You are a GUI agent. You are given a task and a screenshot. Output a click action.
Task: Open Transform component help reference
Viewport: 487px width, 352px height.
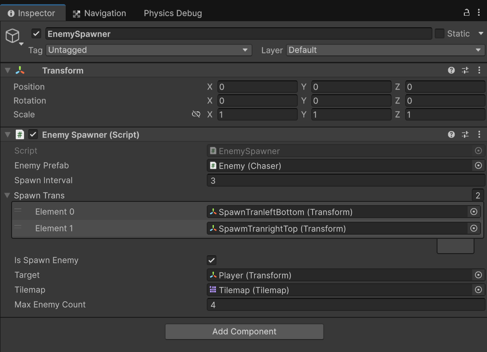point(451,70)
